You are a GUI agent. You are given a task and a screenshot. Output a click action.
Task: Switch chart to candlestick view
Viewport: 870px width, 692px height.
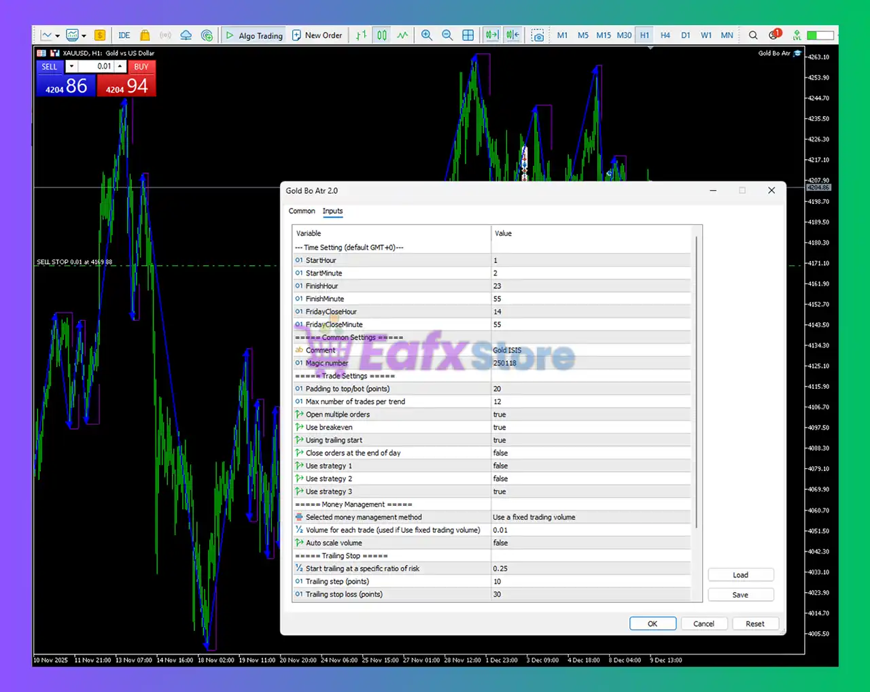[382, 35]
